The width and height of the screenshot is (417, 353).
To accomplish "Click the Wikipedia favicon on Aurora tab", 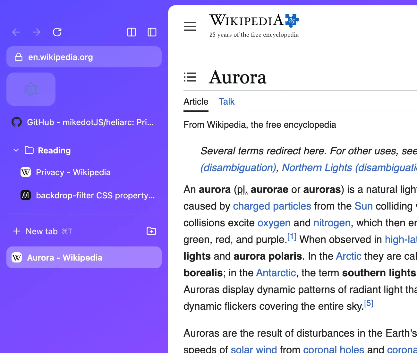I will point(17,257).
